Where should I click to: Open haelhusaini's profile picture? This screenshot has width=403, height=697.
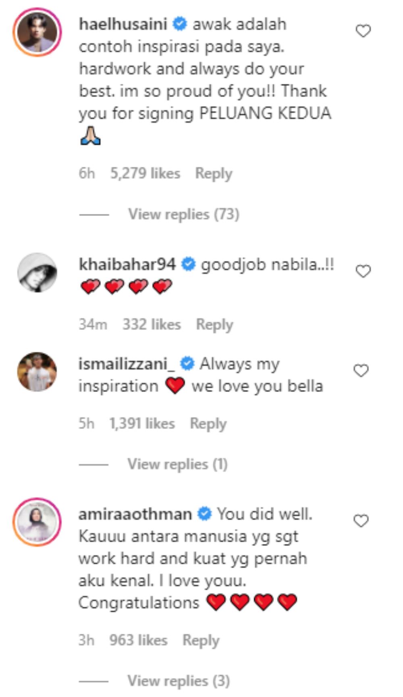pos(37,32)
